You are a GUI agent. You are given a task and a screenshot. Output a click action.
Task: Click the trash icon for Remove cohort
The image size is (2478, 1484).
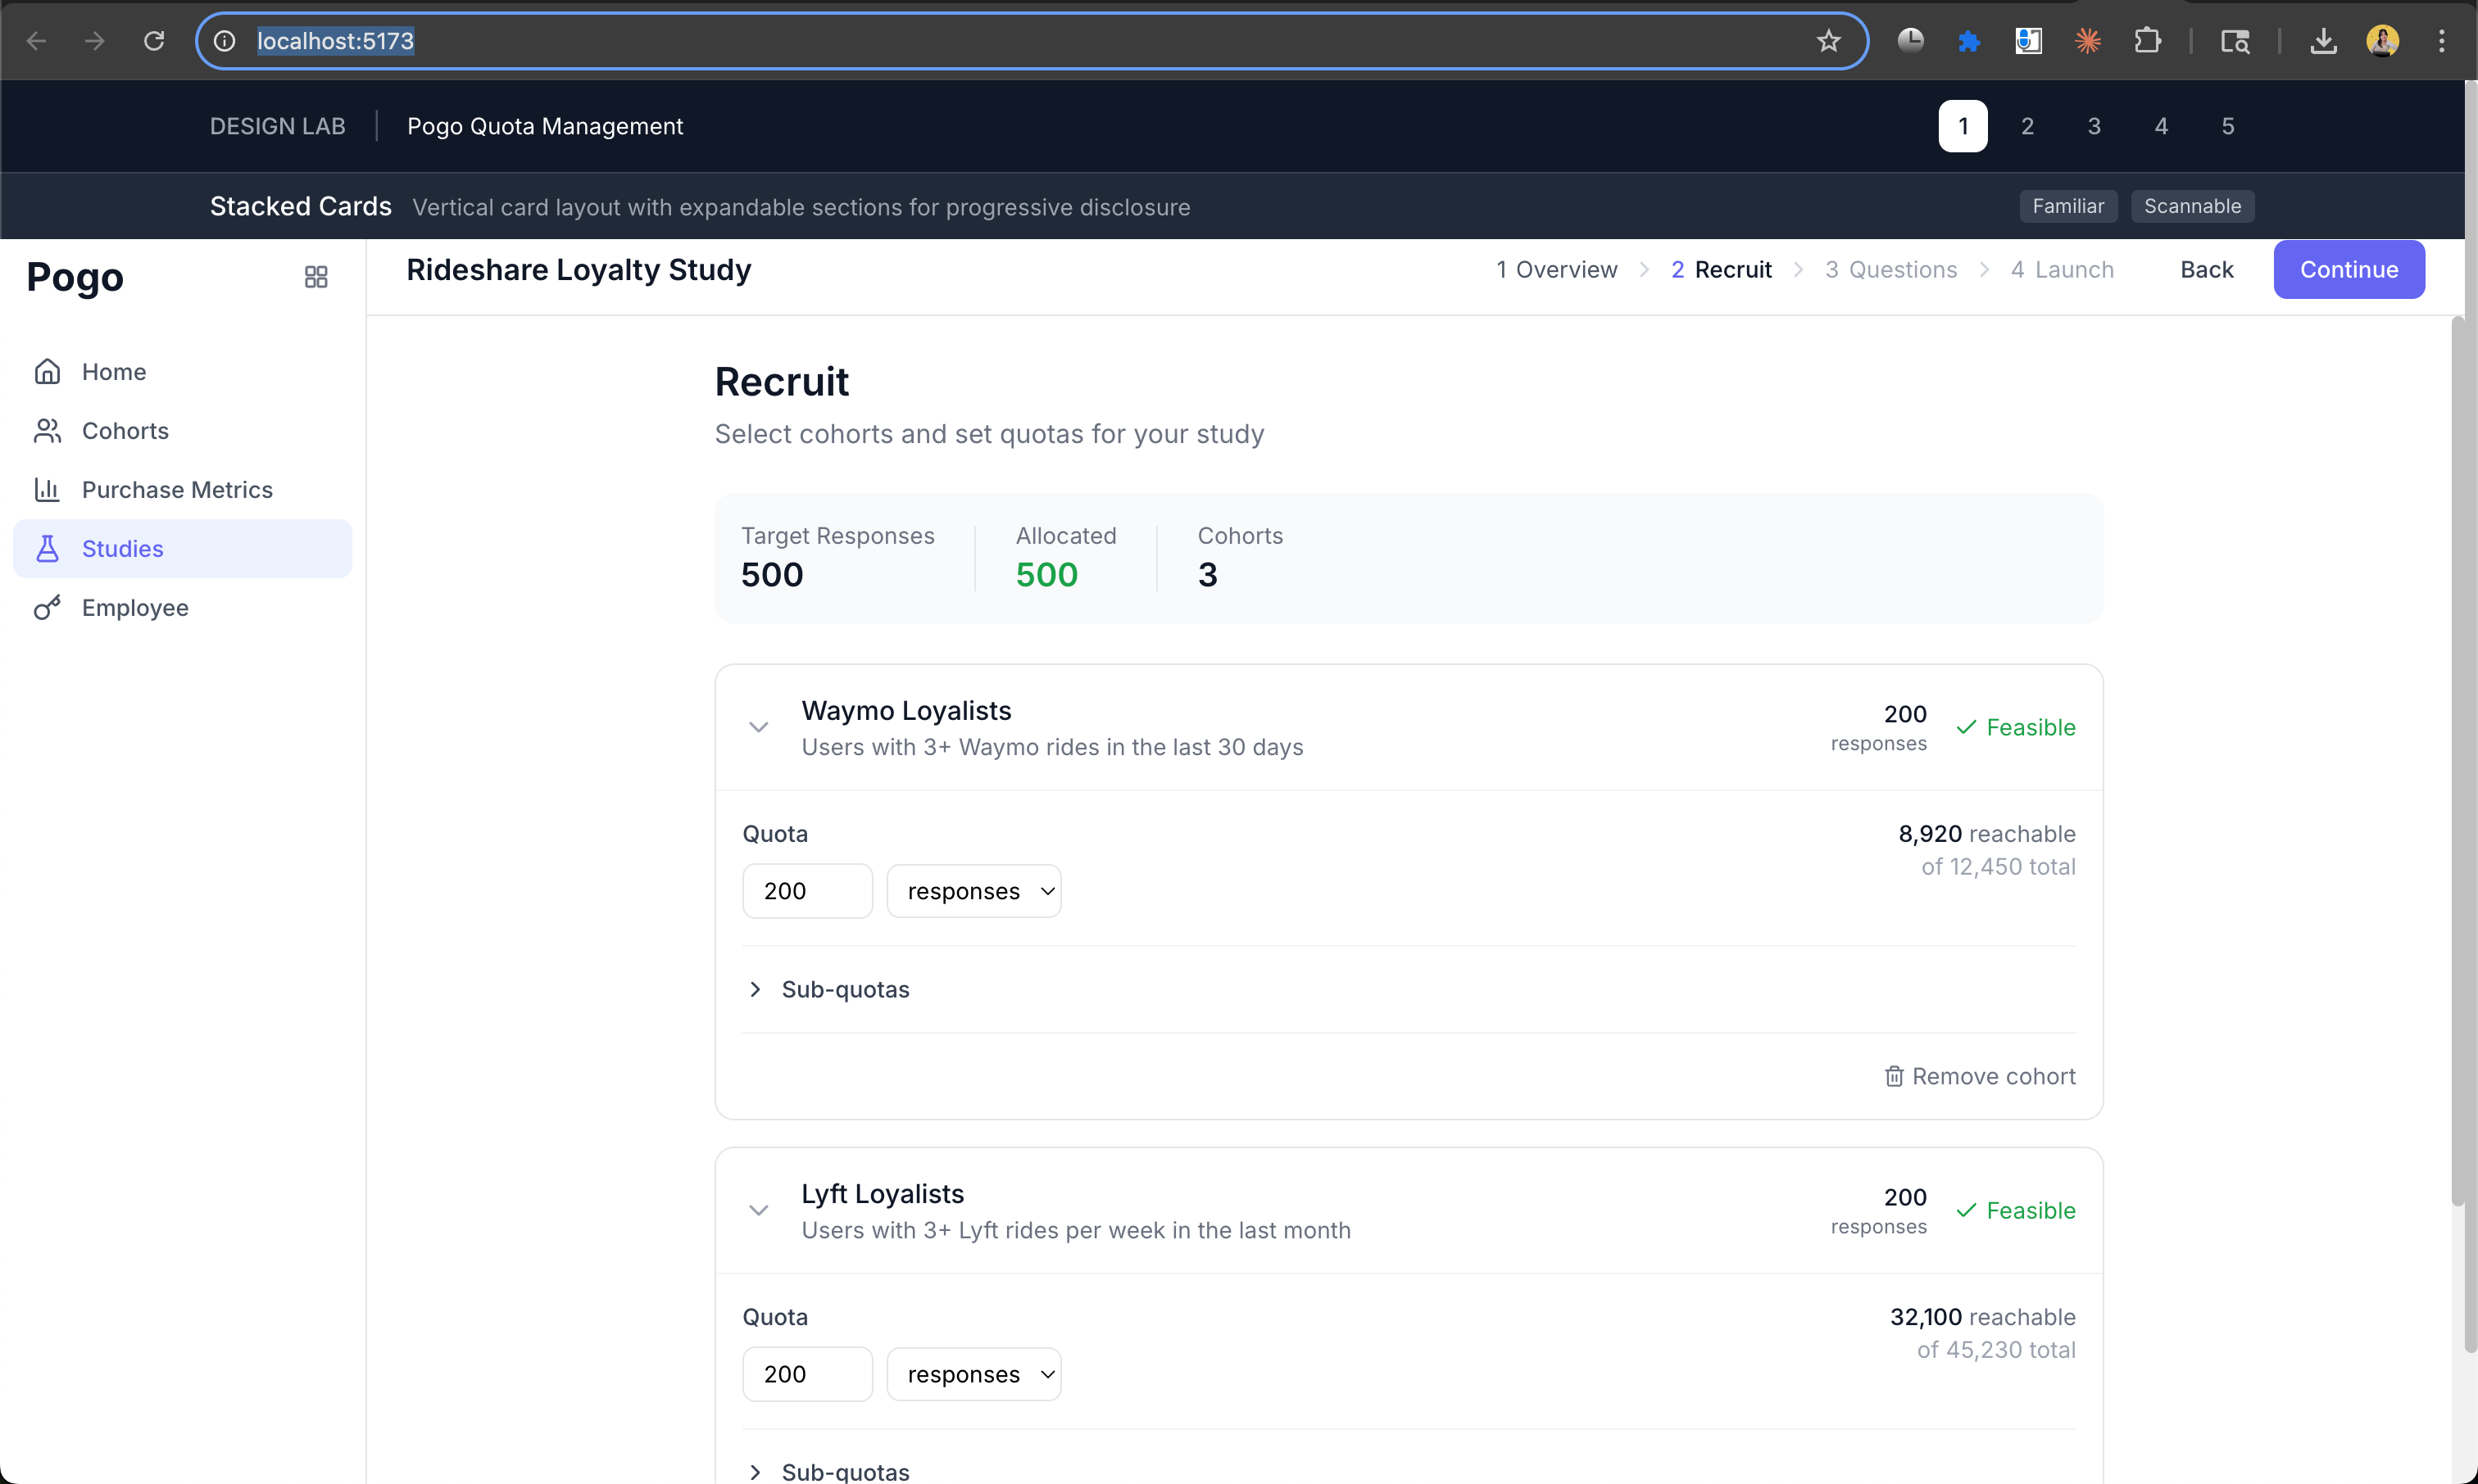[1893, 1077]
